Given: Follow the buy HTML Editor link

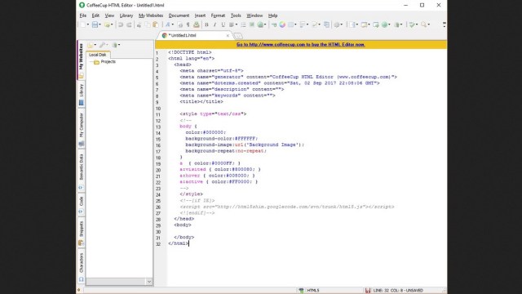Looking at the screenshot, I should 301,44.
